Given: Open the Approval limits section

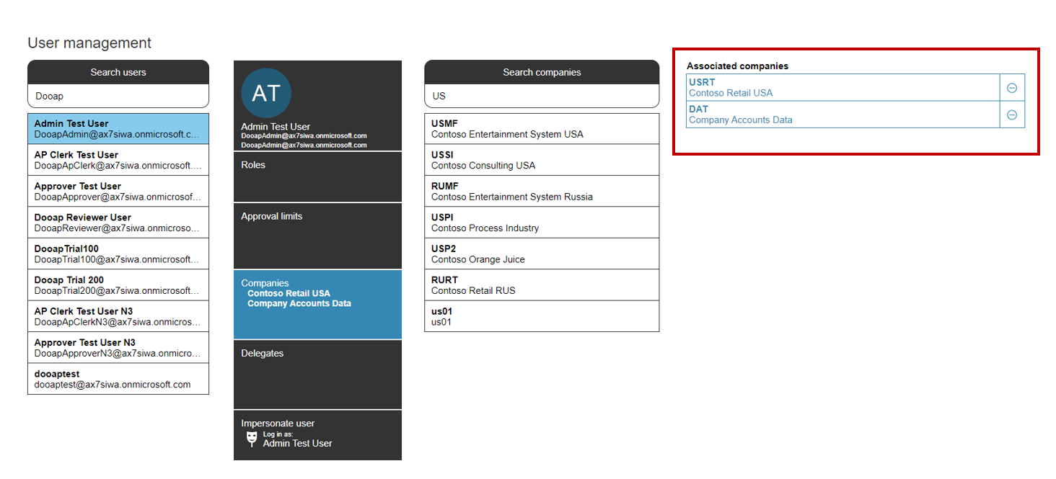Looking at the screenshot, I should 317,236.
